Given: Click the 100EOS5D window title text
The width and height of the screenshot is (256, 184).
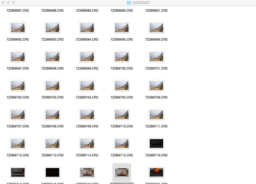Looking at the screenshot, I should (141, 3).
